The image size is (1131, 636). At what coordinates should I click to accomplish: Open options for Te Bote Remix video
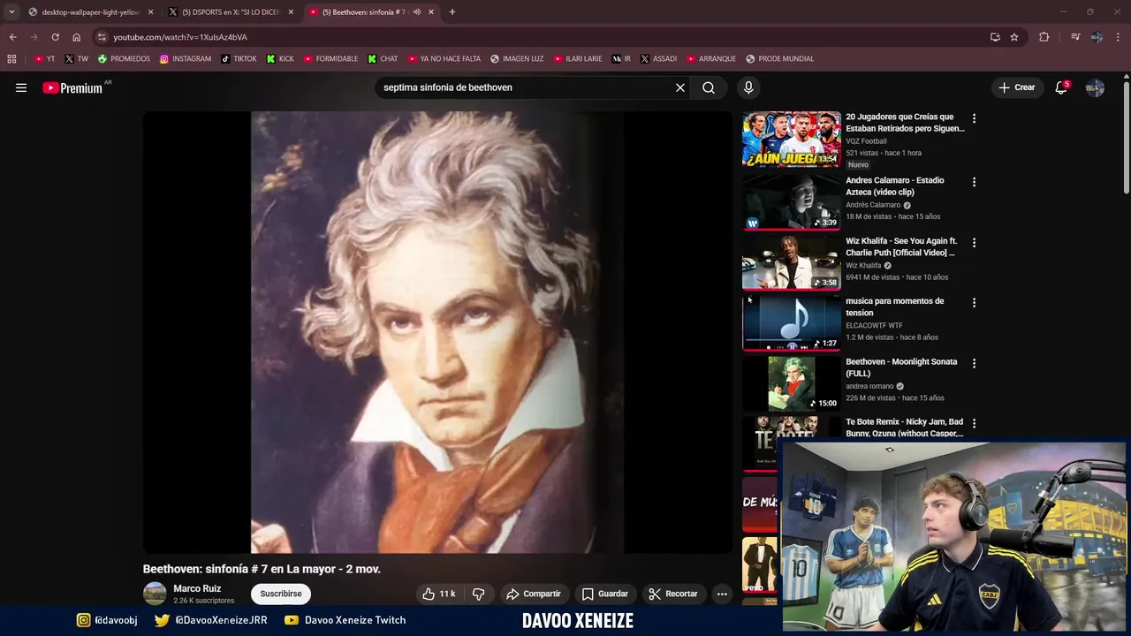tap(974, 423)
